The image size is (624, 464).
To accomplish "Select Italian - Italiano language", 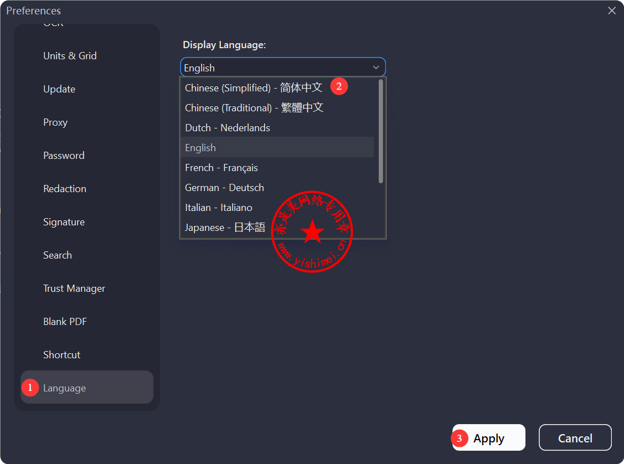I will [x=219, y=208].
